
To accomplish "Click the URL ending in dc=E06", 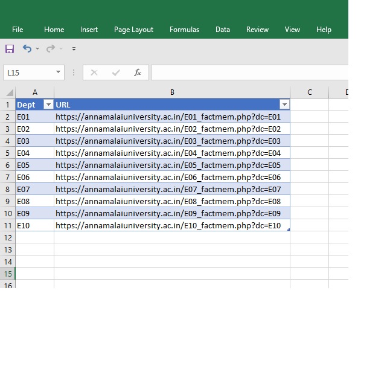I will pos(168,177).
